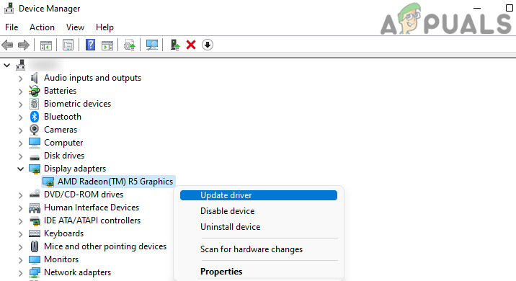This screenshot has height=281, width=516.
Task: Open the File menu
Action: (x=12, y=27)
